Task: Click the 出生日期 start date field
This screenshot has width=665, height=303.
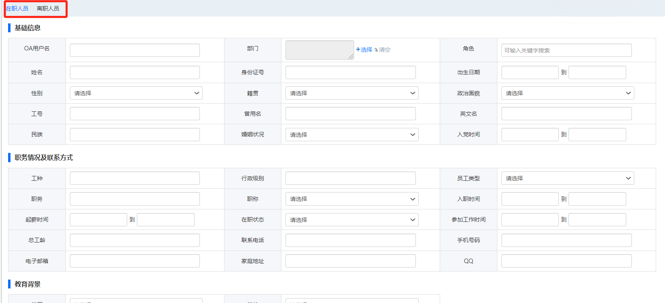Action: 530,73
